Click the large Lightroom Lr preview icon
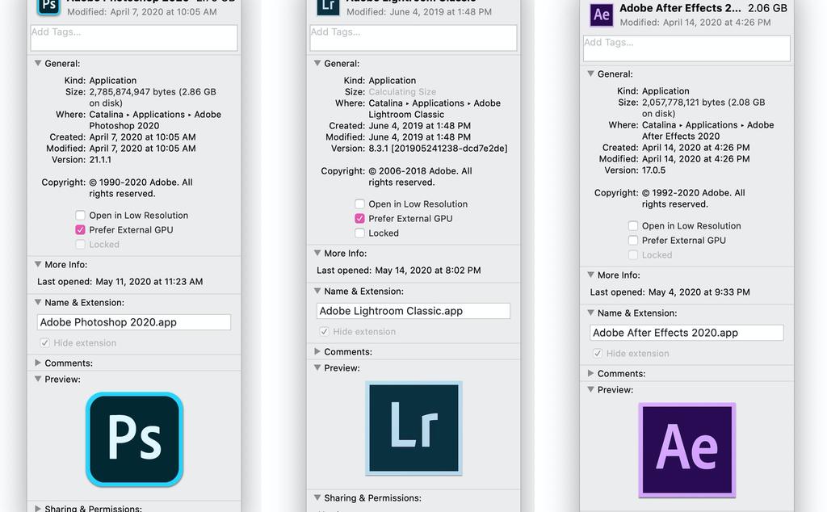 [414, 428]
